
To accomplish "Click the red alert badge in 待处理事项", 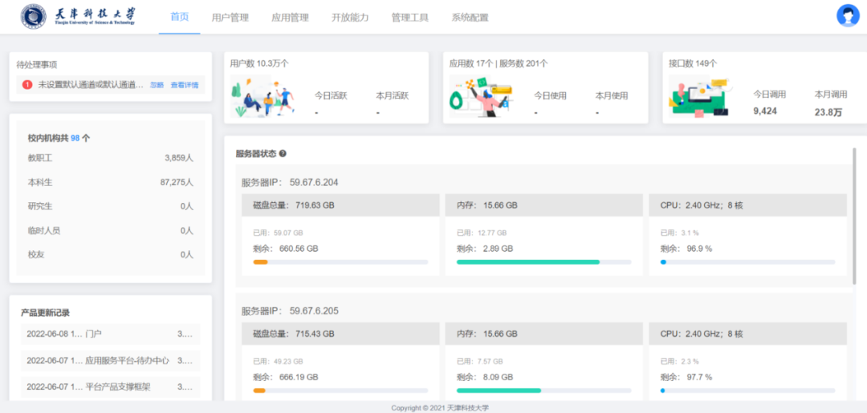I will click(27, 84).
